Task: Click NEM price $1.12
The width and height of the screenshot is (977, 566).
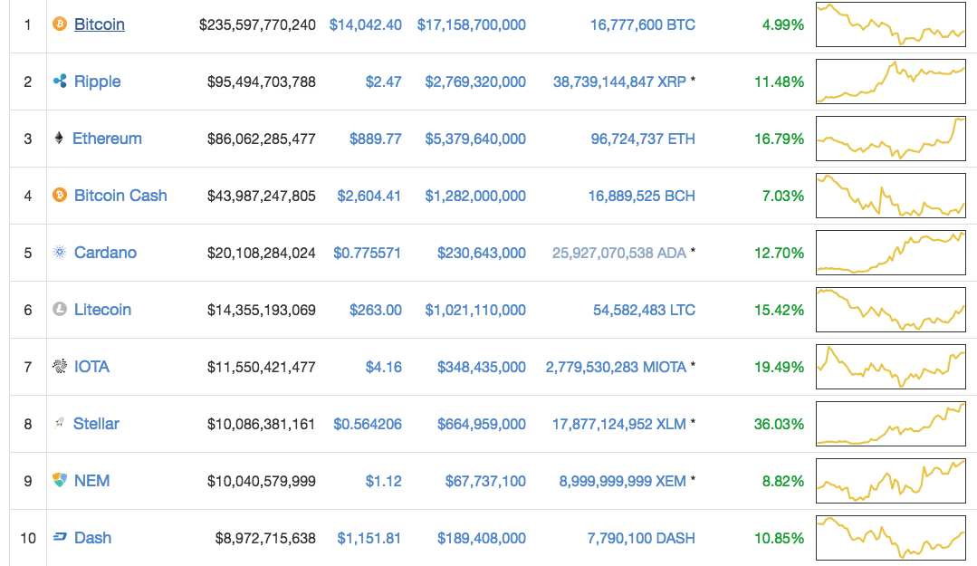Action: click(383, 481)
